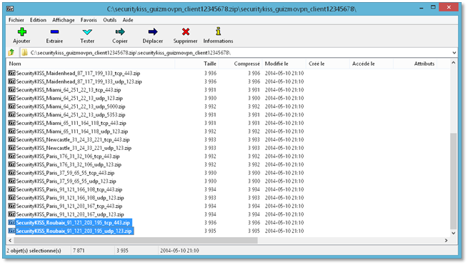
Task: Click status bar value 7 871
Action: 79,251
